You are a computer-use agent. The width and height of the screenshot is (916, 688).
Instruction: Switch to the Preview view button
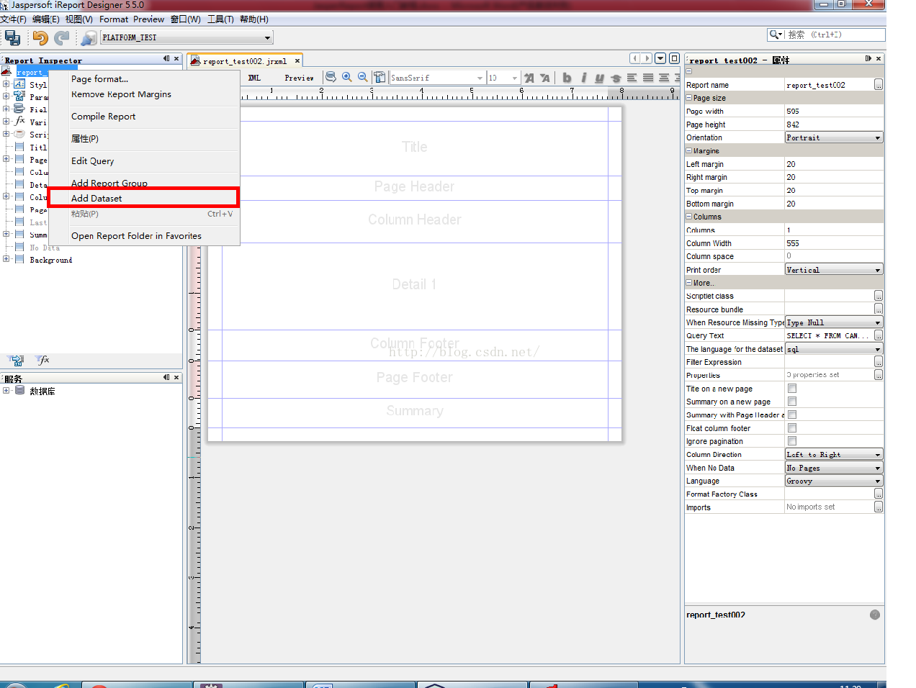tap(299, 78)
